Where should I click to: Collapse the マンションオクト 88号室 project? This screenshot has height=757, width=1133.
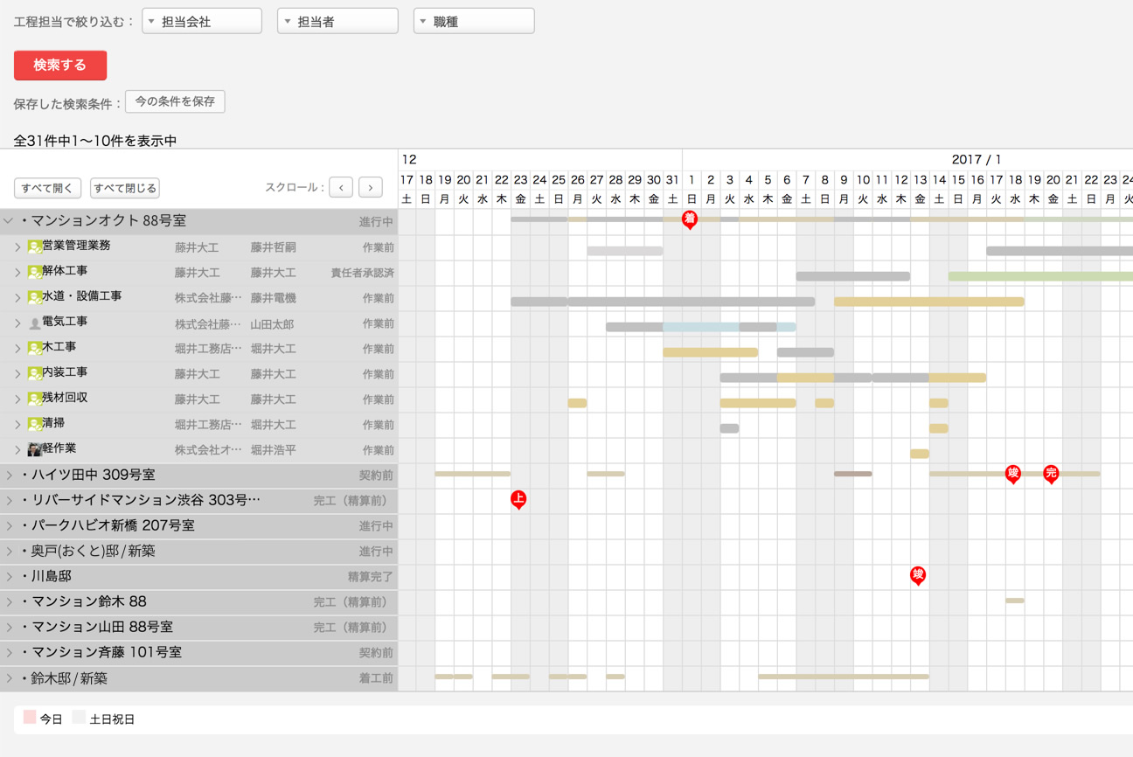click(x=9, y=222)
